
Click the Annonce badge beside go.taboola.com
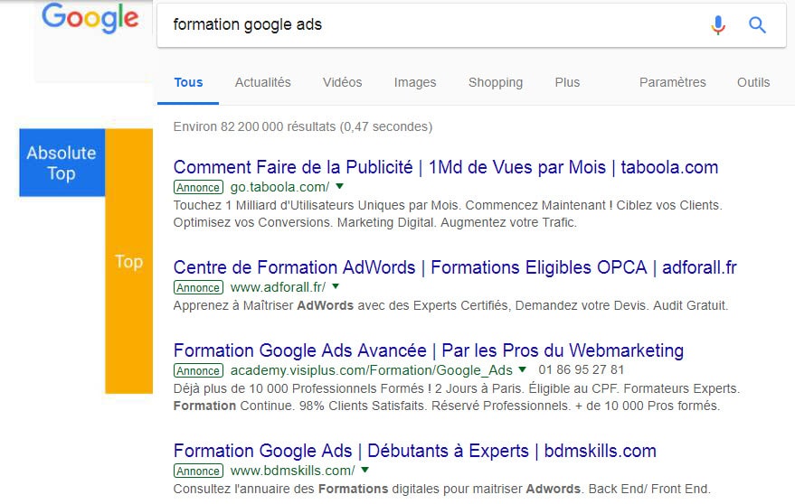(x=198, y=187)
